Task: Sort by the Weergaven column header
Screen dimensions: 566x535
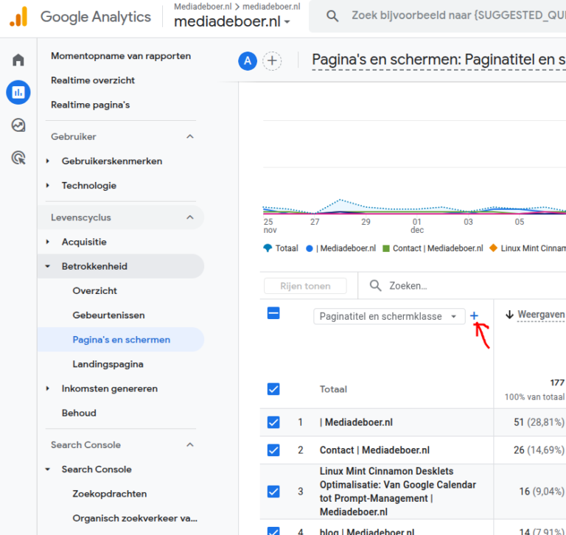Action: tap(540, 315)
